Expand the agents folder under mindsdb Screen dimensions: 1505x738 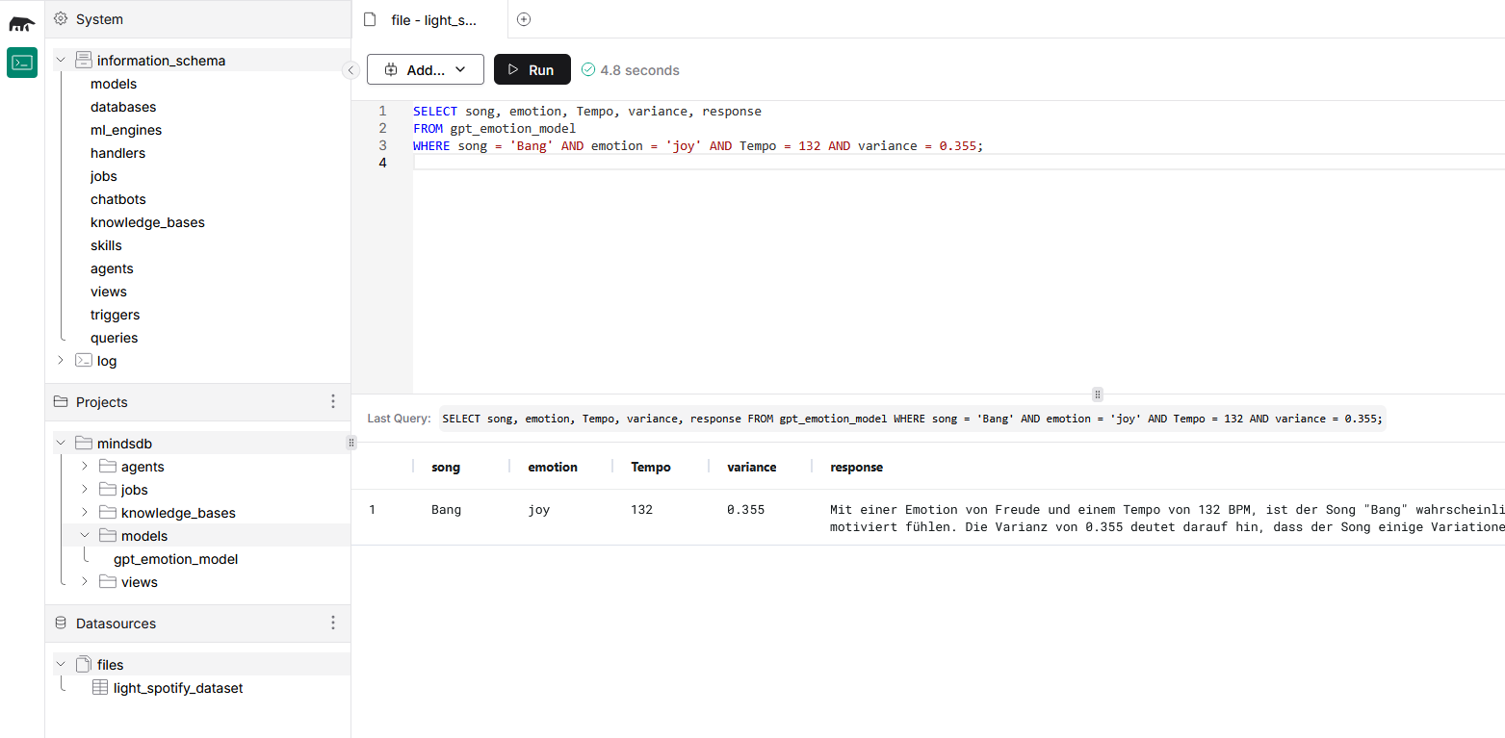tap(85, 467)
